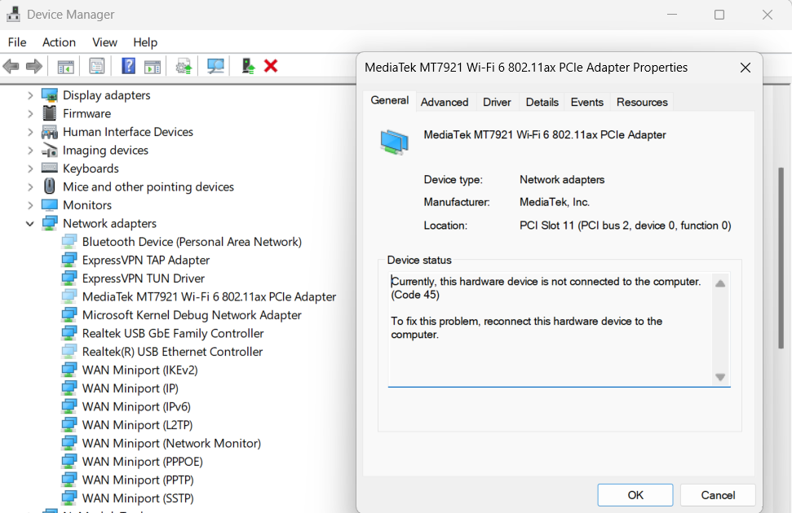Open the File menu
This screenshot has height=513, width=792.
17,42
